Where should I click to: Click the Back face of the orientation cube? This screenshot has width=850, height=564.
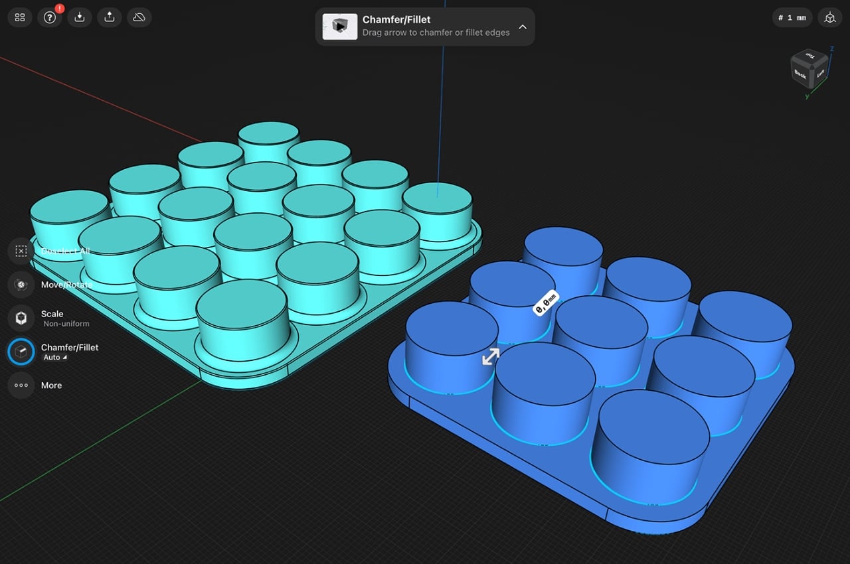[801, 75]
